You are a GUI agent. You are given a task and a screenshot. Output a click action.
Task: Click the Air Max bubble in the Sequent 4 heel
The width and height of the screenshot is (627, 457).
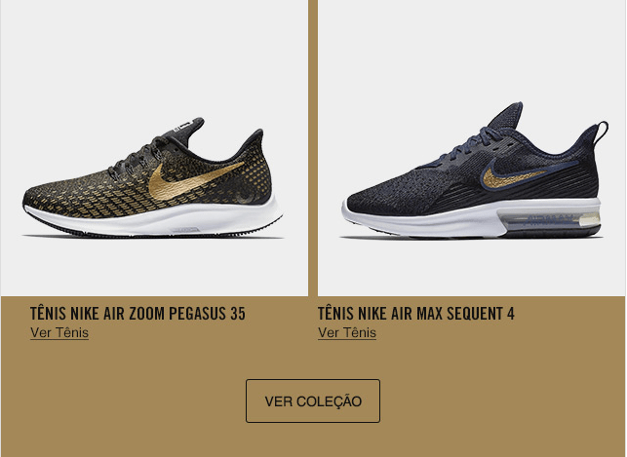click(x=553, y=220)
